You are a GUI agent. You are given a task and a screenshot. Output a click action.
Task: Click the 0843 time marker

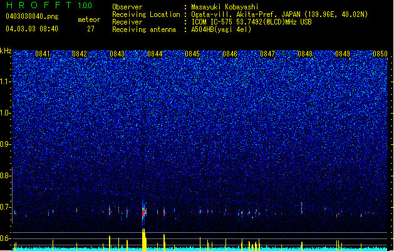pos(117,54)
